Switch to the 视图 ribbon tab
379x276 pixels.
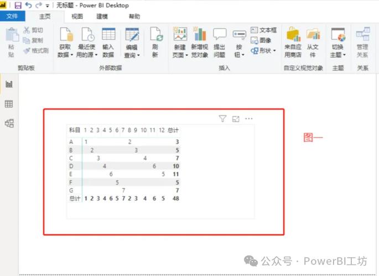click(x=77, y=17)
